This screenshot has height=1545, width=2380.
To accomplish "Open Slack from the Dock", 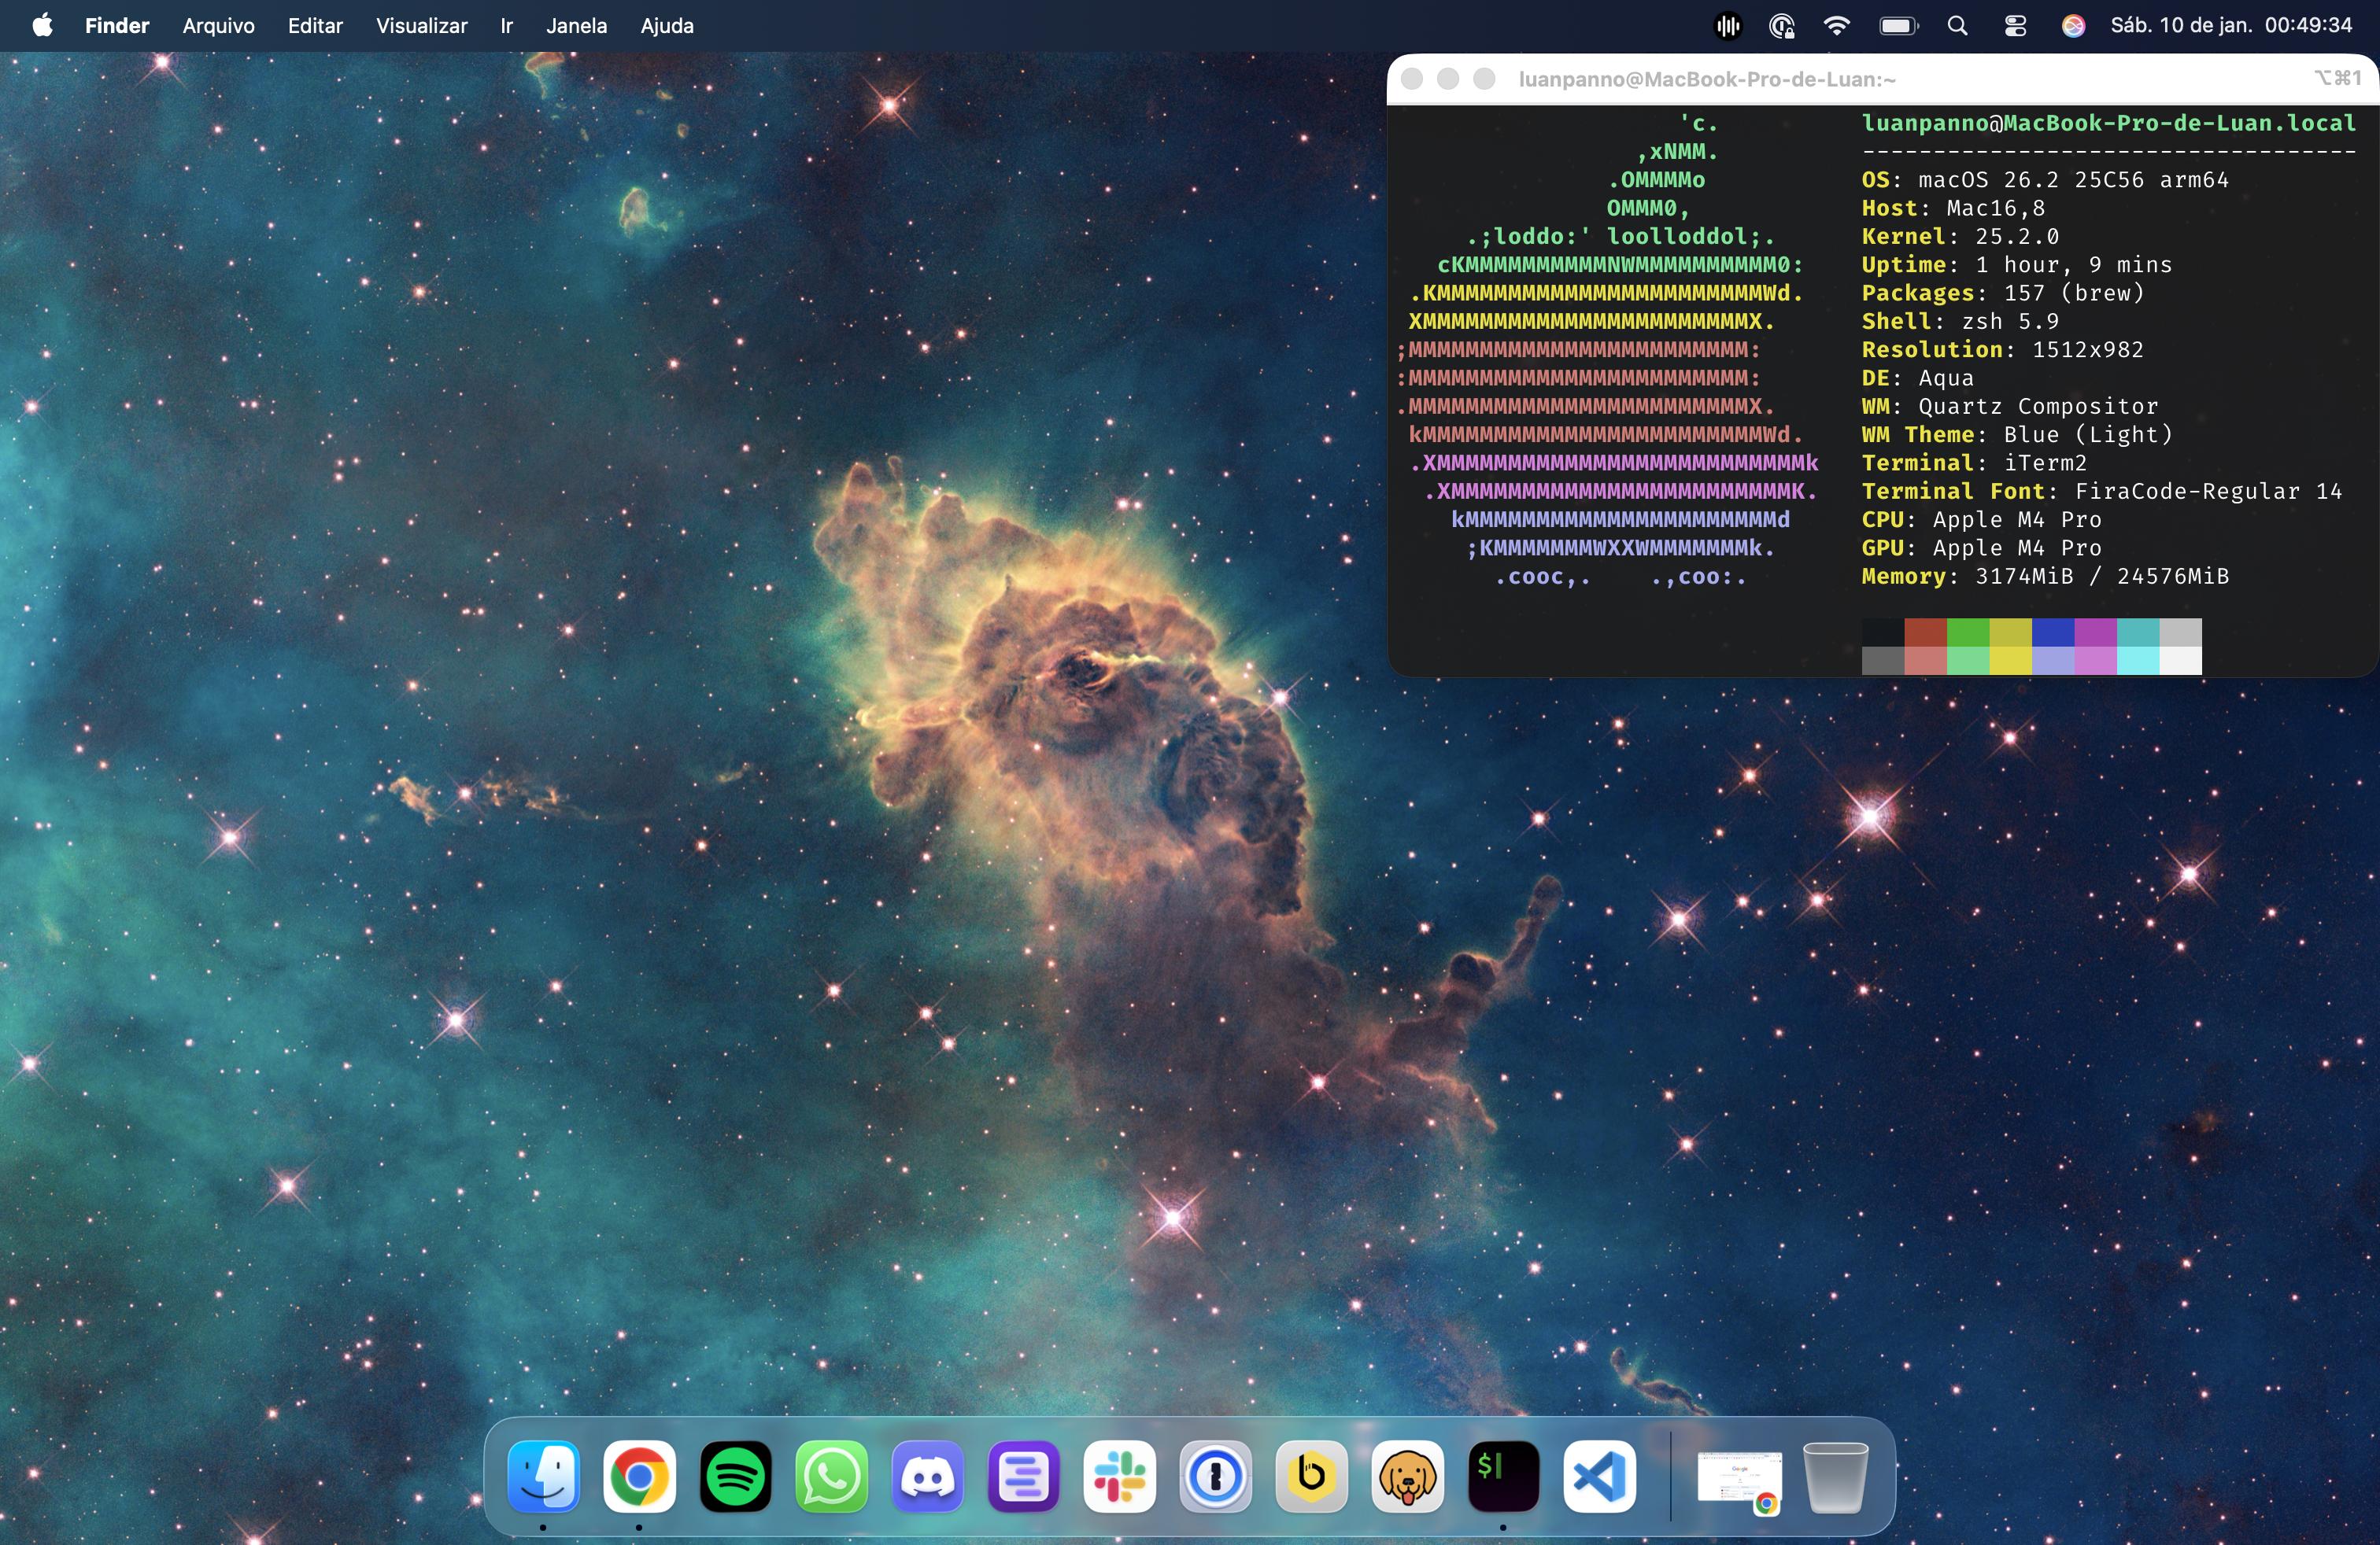I will coord(1119,1476).
